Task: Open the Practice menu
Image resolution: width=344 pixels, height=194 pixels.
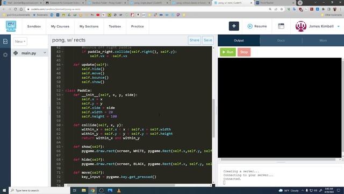Action: pos(138,26)
